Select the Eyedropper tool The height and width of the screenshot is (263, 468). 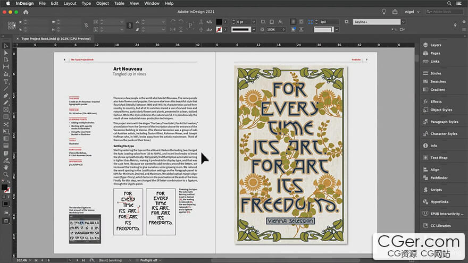[6, 160]
